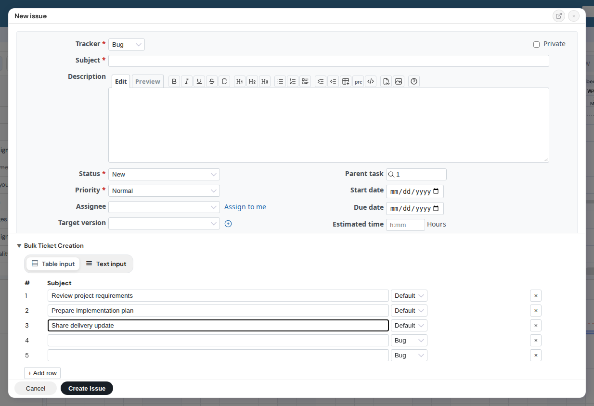Insert a blockquote with the indent icon

(x=321, y=81)
